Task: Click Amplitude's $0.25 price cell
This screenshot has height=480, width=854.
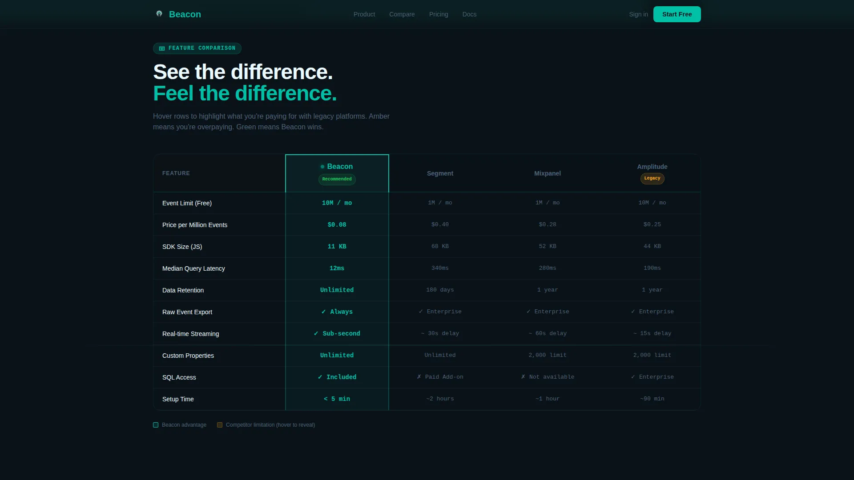Action: point(652,225)
